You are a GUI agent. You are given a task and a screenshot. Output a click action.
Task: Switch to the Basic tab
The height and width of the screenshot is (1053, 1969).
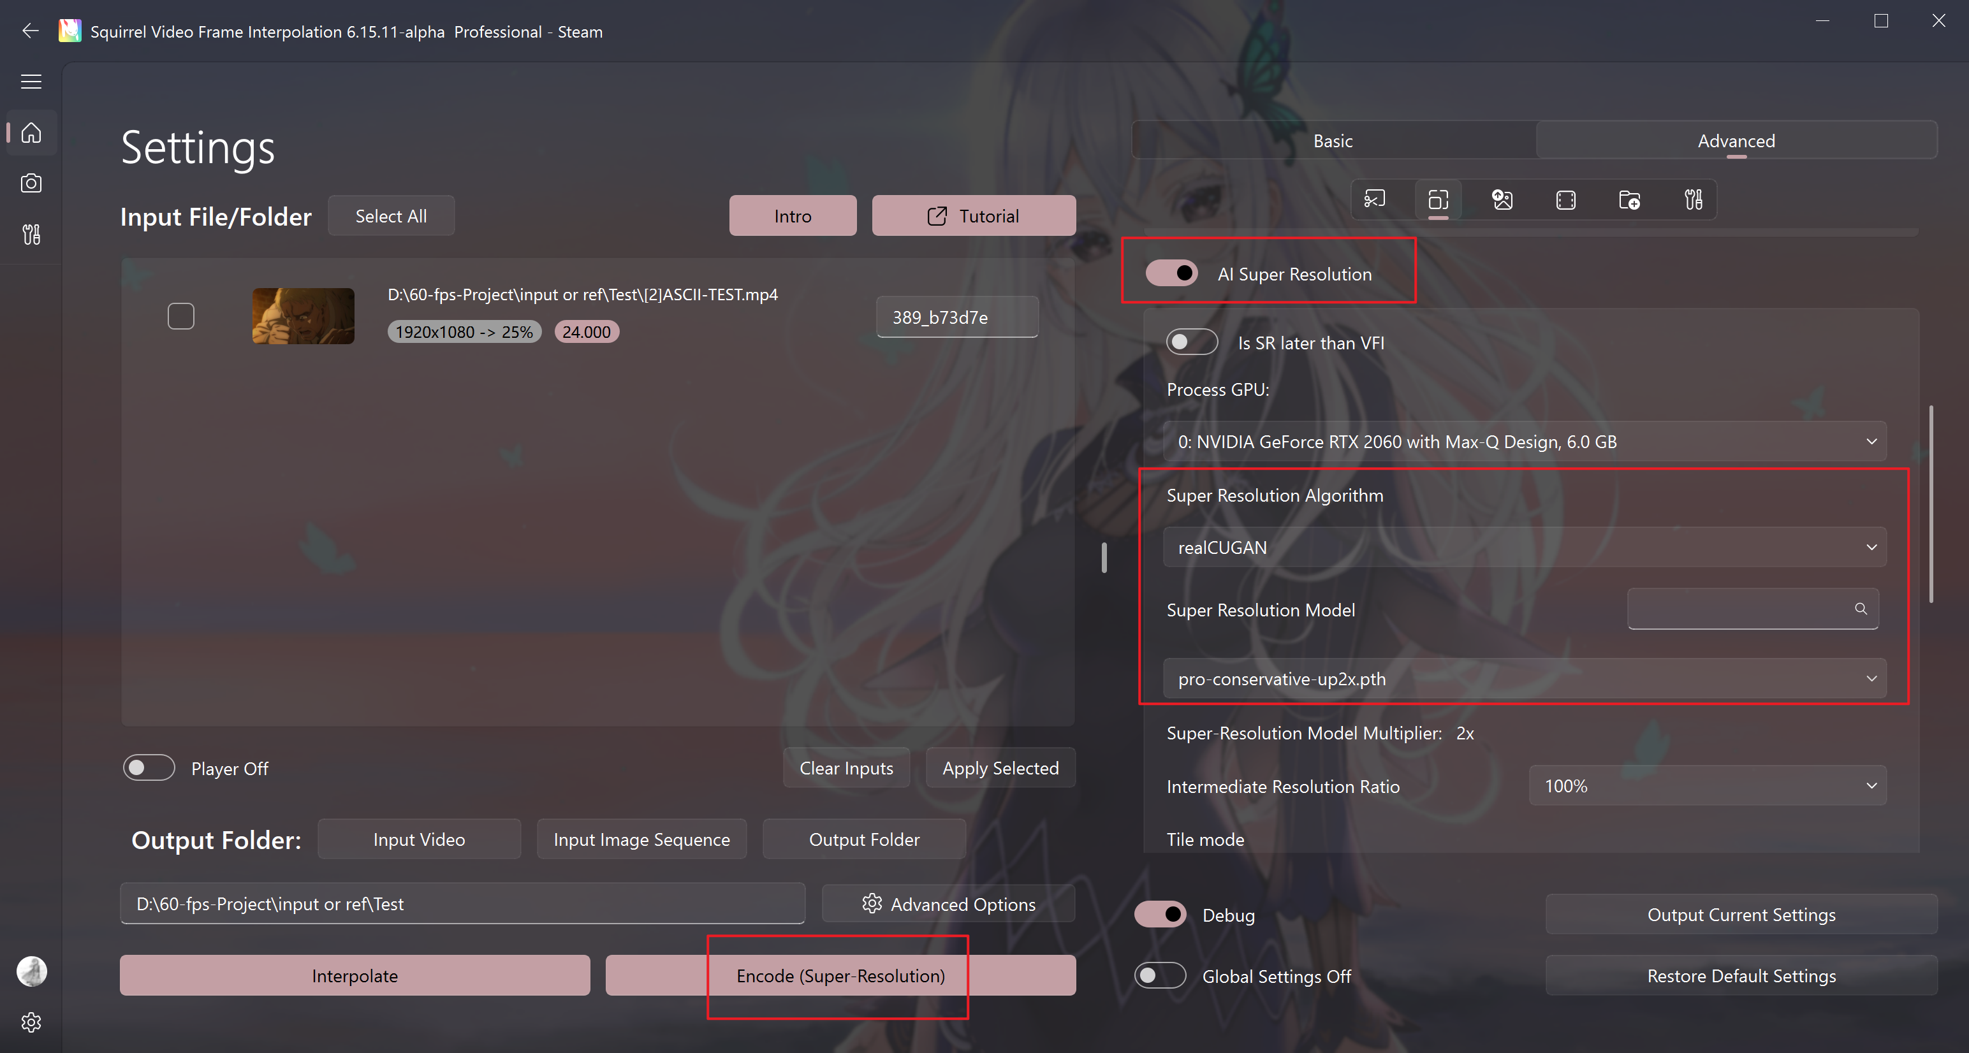[1332, 141]
